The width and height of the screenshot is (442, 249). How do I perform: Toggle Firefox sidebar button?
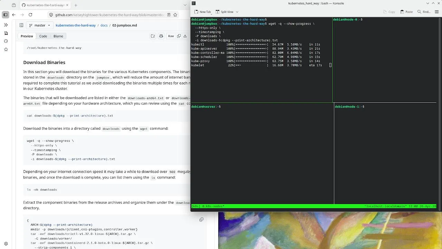pyautogui.click(x=6, y=15)
